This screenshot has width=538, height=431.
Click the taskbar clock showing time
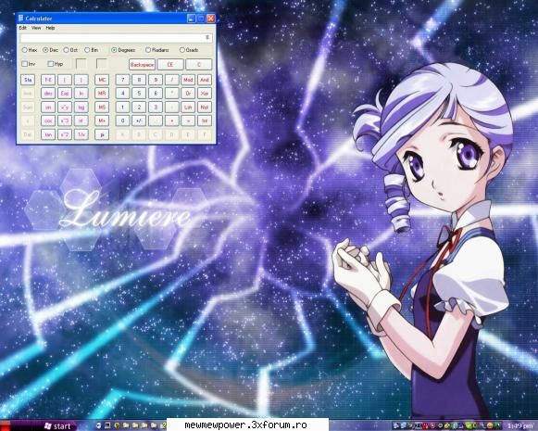520,426
